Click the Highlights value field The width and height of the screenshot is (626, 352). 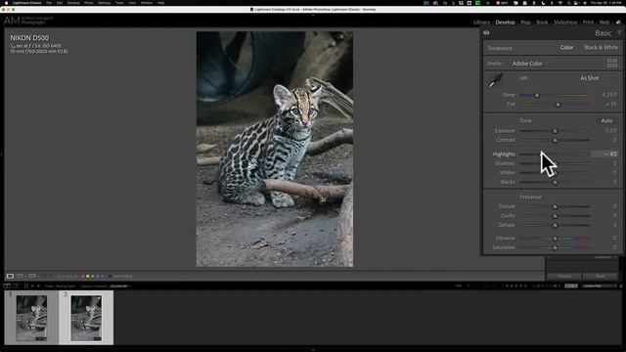604,154
